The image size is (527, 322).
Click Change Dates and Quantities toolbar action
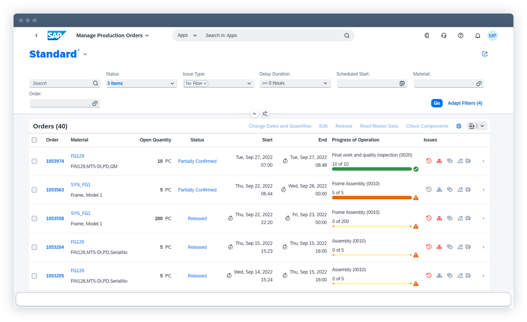[280, 126]
